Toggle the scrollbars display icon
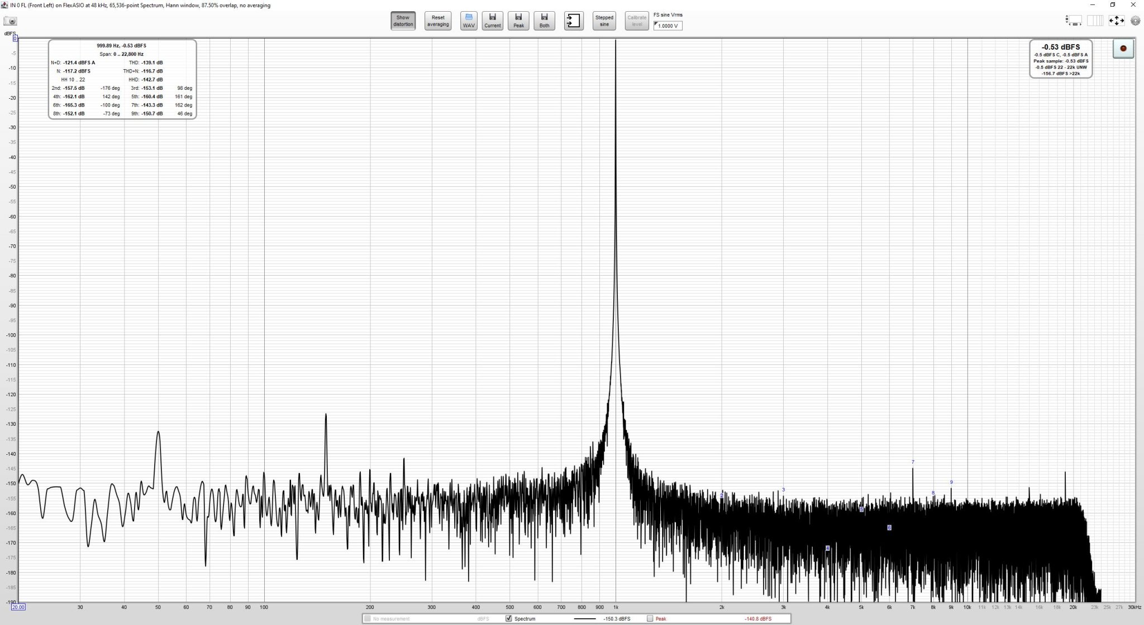 (1074, 21)
